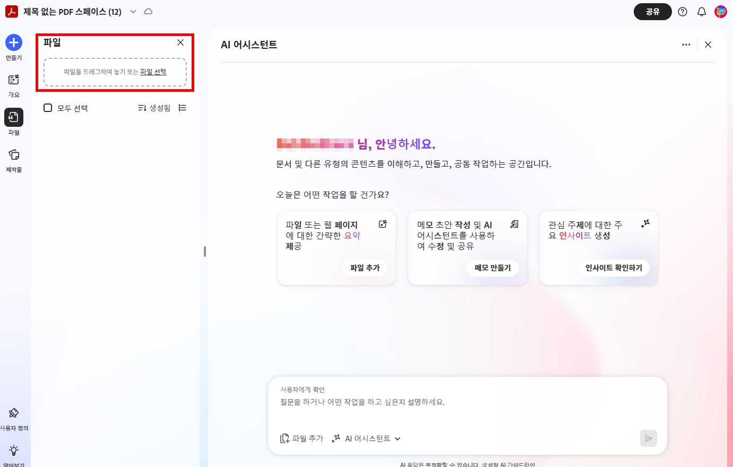
Task: Click the 메모 만들기 button
Action: tap(493, 268)
